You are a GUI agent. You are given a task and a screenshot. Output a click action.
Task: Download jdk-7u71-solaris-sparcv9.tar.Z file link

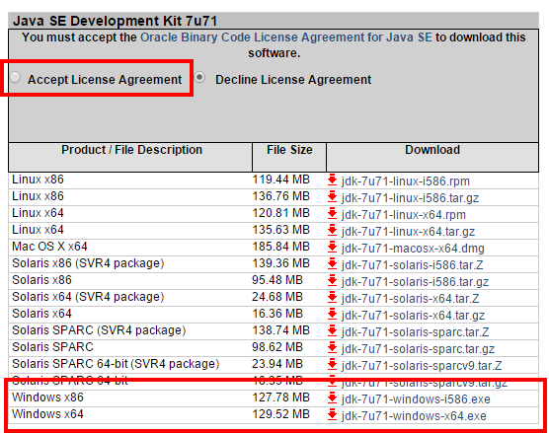(x=422, y=366)
